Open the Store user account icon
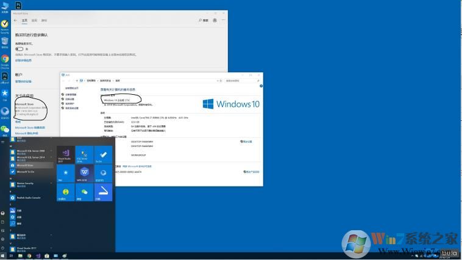 215,20
